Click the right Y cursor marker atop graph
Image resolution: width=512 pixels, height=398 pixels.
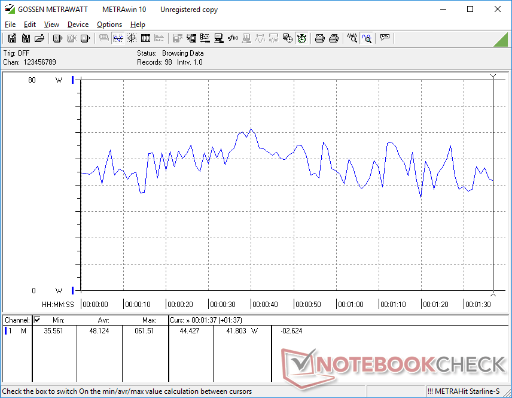click(x=493, y=77)
